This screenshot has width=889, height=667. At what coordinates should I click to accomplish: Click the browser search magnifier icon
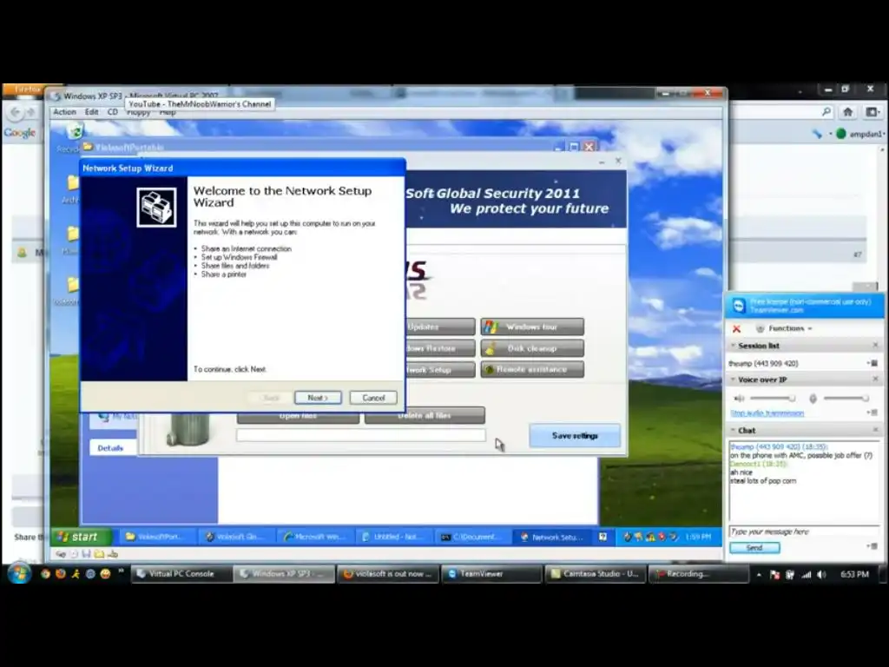pyautogui.click(x=826, y=112)
